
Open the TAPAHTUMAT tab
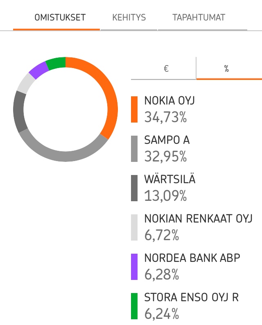click(x=199, y=18)
